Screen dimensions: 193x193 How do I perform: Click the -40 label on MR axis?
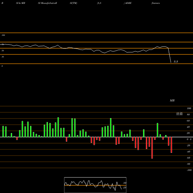click(x=188, y=152)
